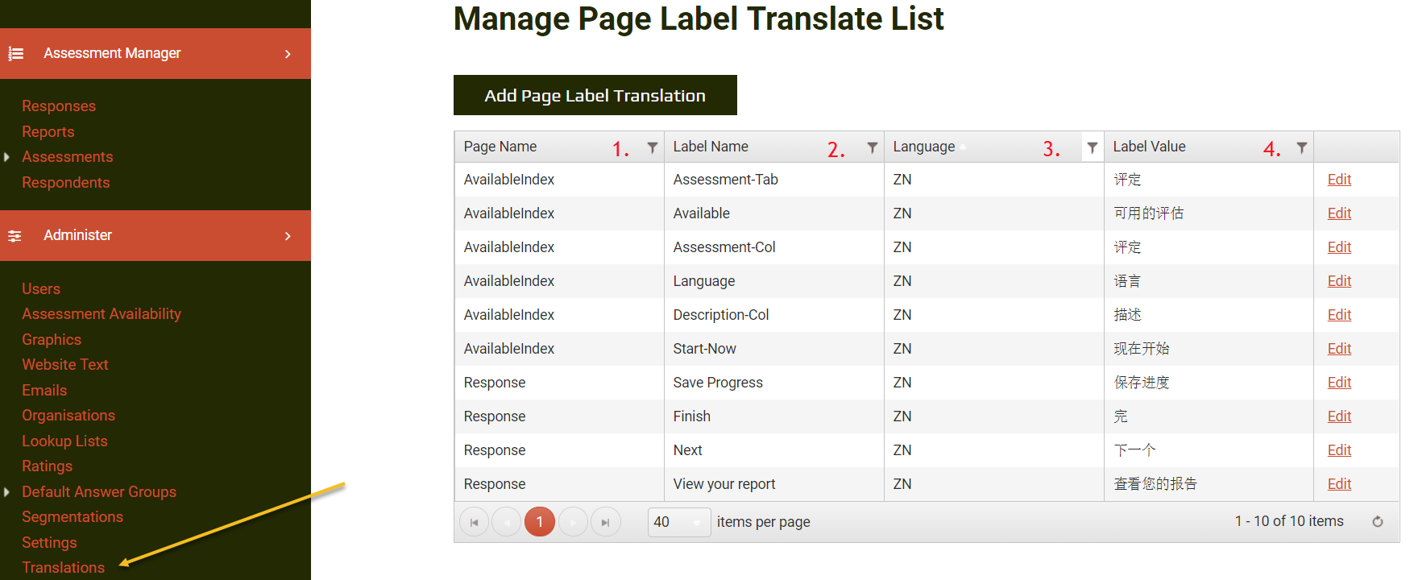Refresh the translation grid
The image size is (1414, 580).
click(1378, 522)
